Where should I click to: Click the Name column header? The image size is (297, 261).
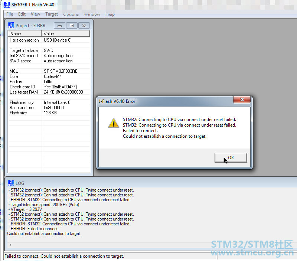(25, 34)
